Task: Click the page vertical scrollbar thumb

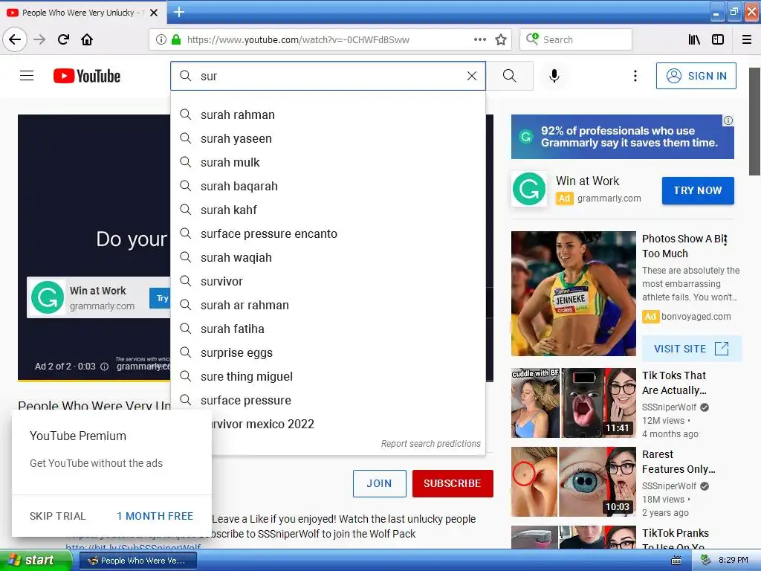Action: coord(755,121)
